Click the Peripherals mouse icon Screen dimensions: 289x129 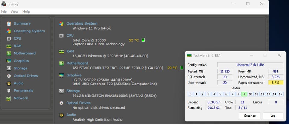point(9,91)
